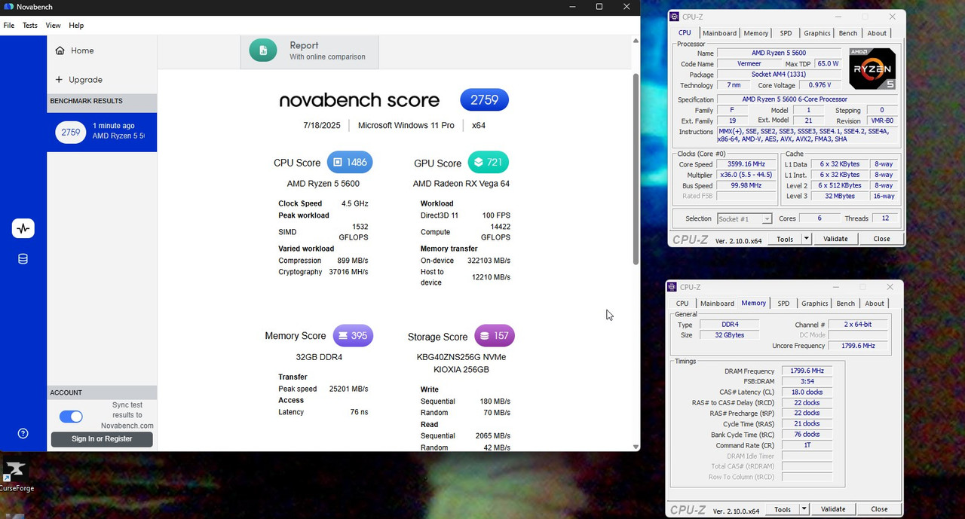Screen dimensions: 965x519
Task: Click the Storage Score badge 157
Action: 495,336
